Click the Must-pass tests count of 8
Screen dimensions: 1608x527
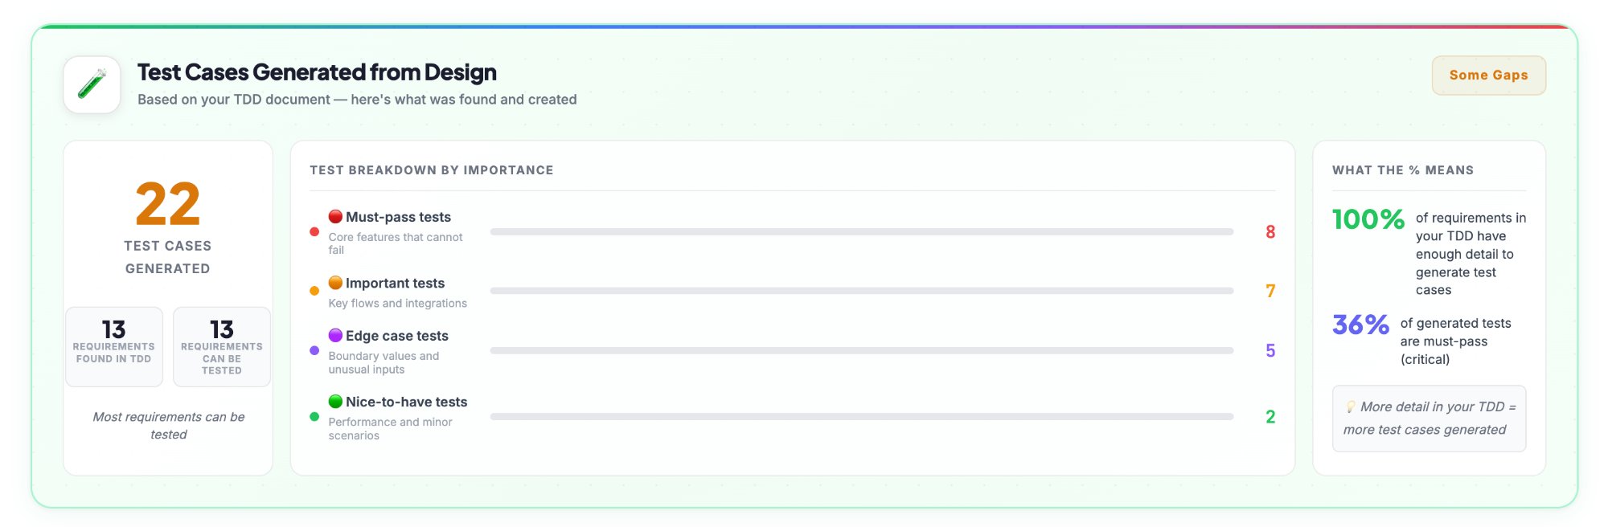(1270, 232)
